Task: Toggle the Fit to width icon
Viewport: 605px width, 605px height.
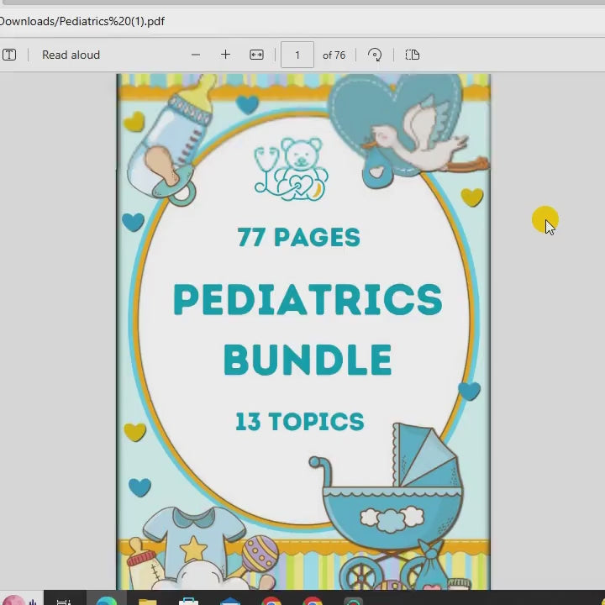Action: point(256,55)
